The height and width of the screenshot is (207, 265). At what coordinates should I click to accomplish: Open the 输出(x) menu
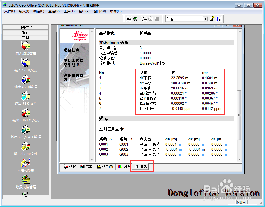84,11
